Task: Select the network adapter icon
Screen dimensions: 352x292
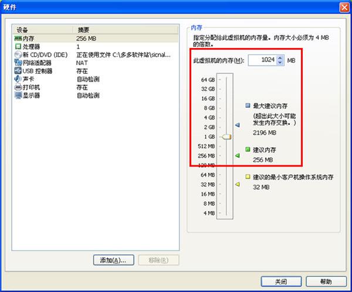Action: click(x=18, y=63)
